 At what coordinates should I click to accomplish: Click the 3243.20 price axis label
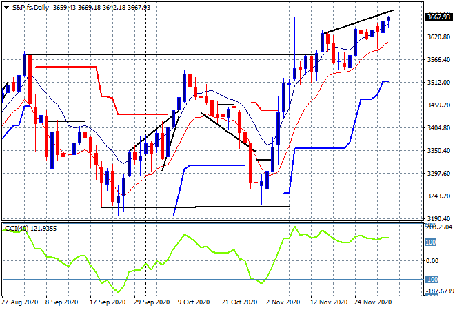pos(438,196)
